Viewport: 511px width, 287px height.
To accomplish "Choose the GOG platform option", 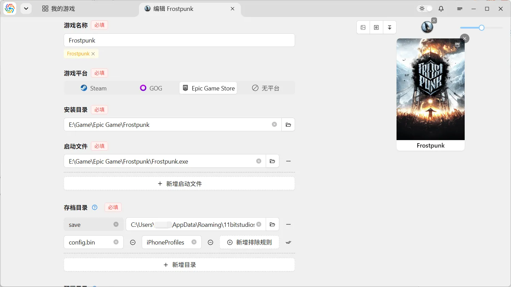I will [x=151, y=88].
